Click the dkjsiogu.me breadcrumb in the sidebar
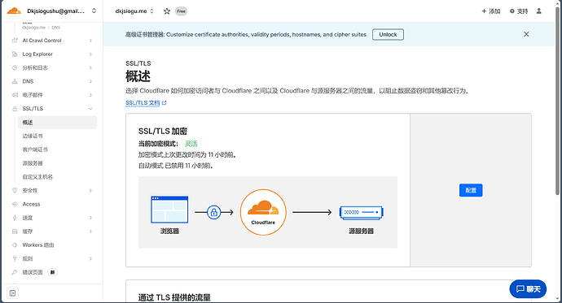Screen dimensions: 562x303 click(33, 28)
